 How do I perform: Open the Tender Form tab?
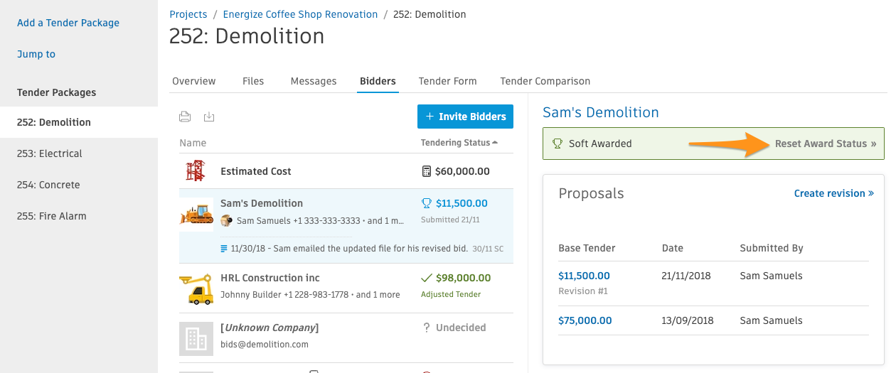[x=448, y=81]
